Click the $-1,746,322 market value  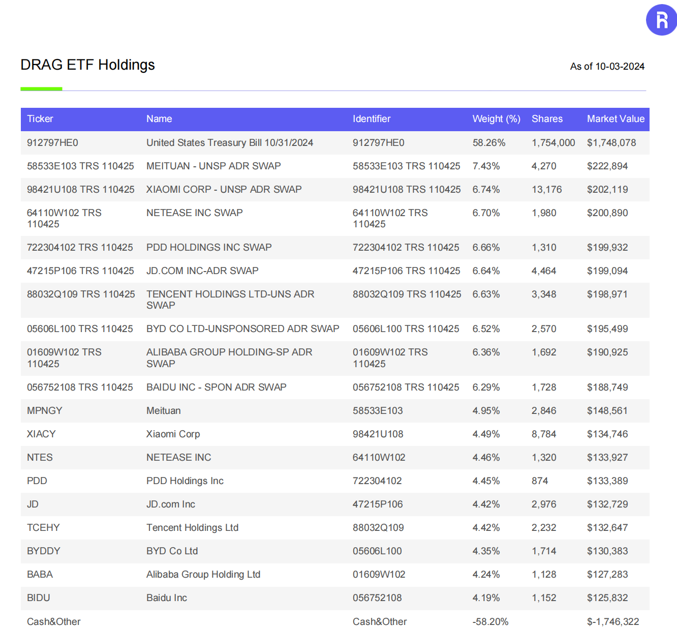coord(613,622)
